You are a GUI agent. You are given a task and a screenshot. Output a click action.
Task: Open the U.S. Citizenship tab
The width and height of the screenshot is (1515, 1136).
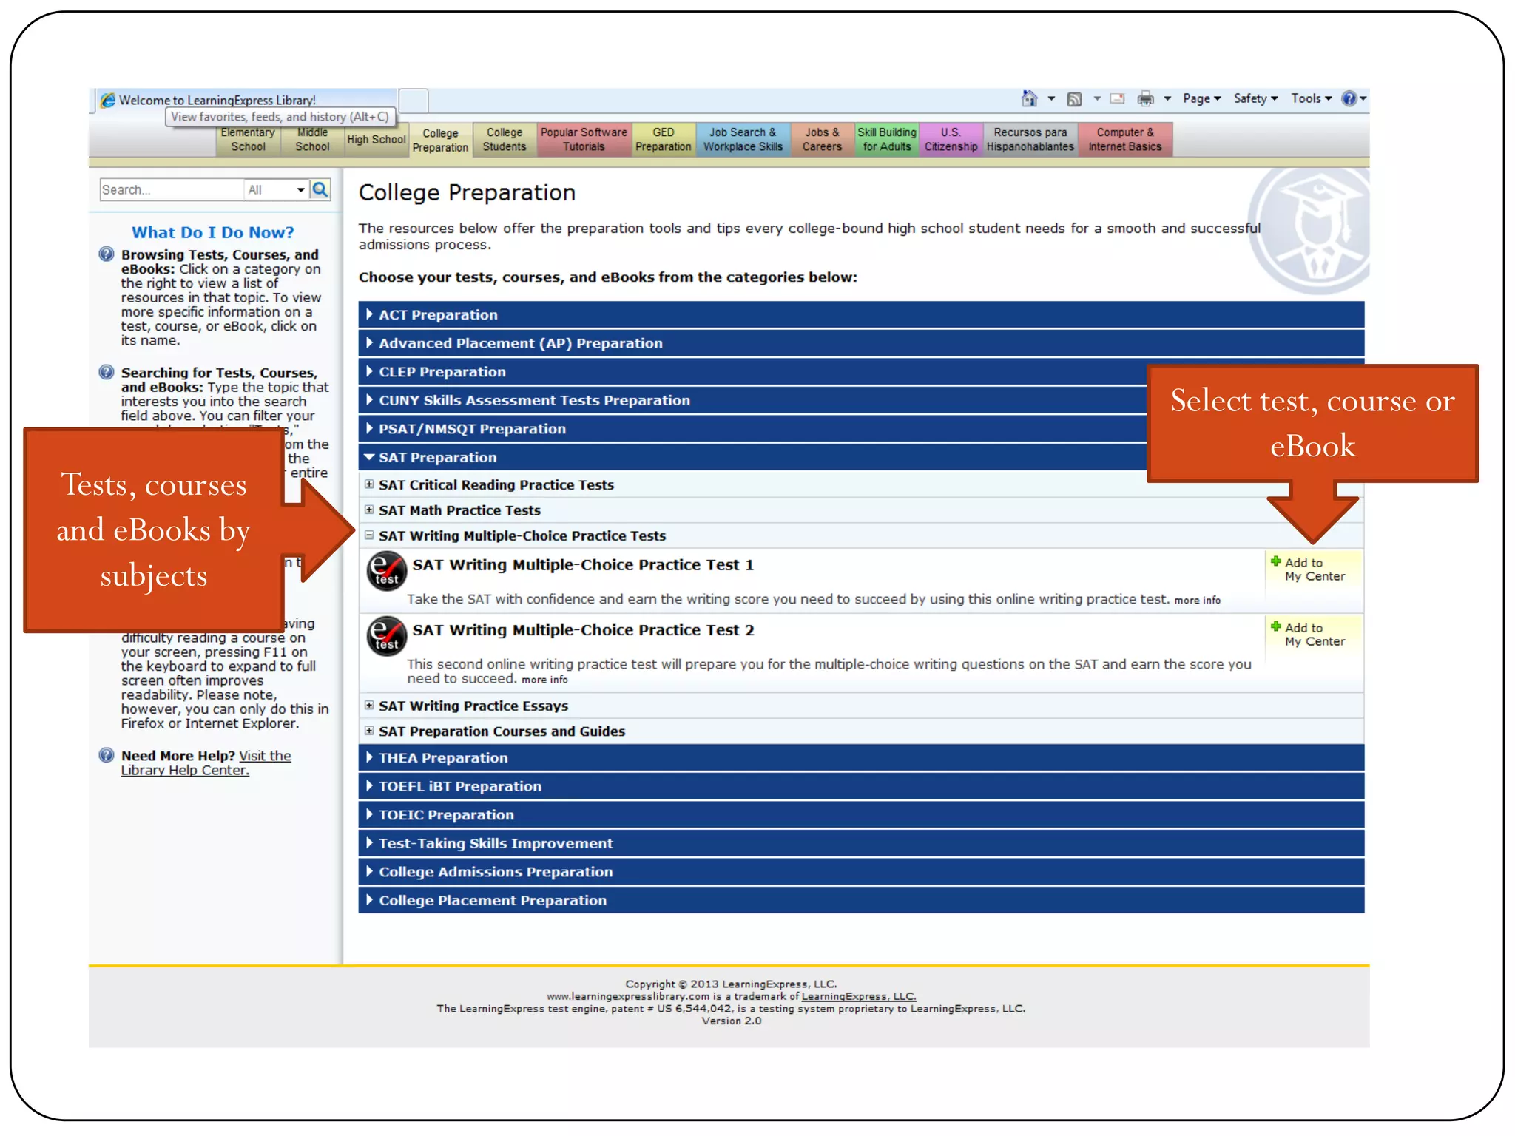(x=951, y=140)
